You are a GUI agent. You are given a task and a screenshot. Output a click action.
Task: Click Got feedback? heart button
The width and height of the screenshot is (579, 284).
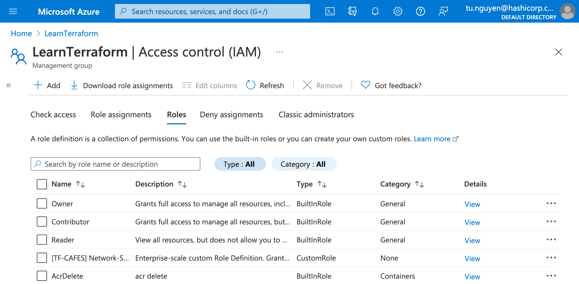tap(391, 85)
